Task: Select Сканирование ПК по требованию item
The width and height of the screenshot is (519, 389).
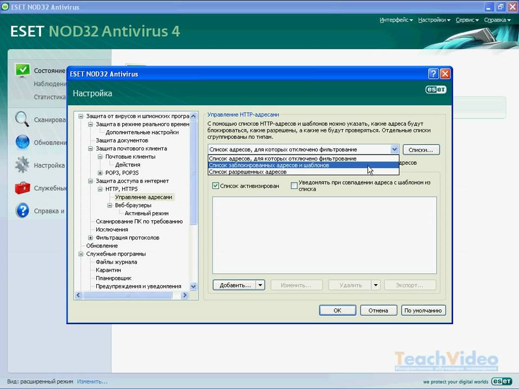Action: point(139,222)
